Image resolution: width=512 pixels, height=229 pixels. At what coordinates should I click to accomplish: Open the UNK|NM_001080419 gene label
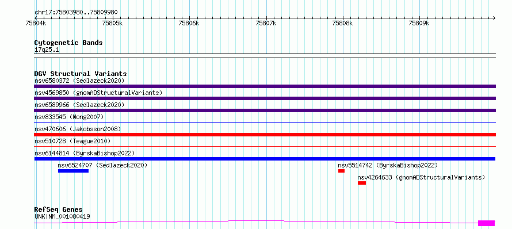click(x=62, y=216)
